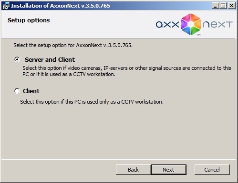Click the 'Client' option label text
Screen dimensions: 238x183
31,91
